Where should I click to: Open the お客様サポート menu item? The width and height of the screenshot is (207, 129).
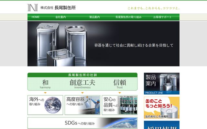[x=162, y=17]
